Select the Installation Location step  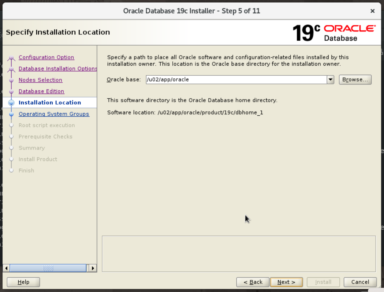click(50, 102)
